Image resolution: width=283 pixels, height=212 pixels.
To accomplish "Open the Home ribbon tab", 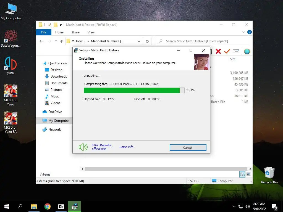I will [59, 32].
